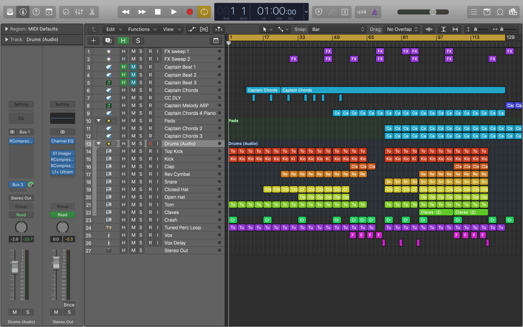
Task: Toggle the metronome click icon
Action: click(x=375, y=12)
